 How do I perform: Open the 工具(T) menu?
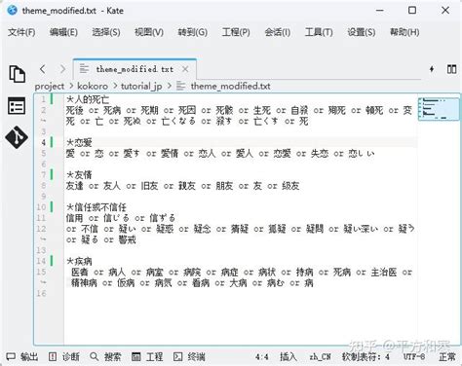point(319,32)
